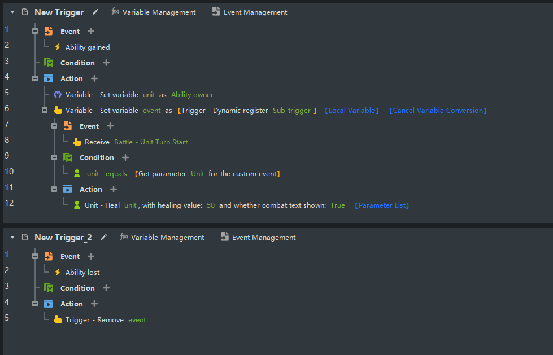Select the Ability gained event row

[88, 47]
